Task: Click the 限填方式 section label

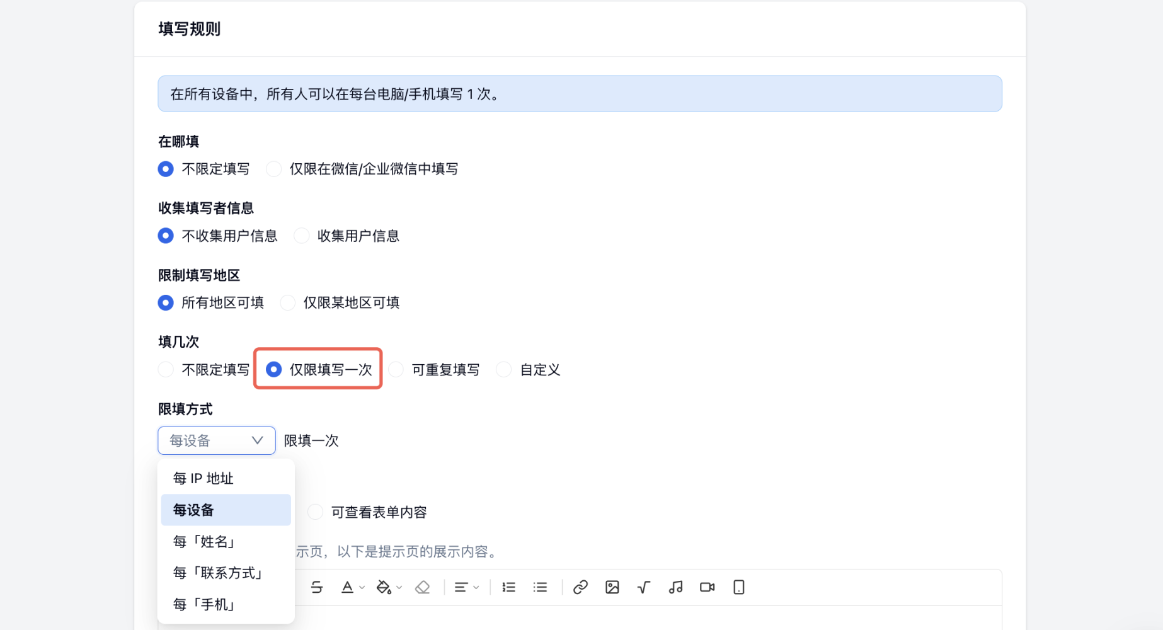Action: (185, 409)
